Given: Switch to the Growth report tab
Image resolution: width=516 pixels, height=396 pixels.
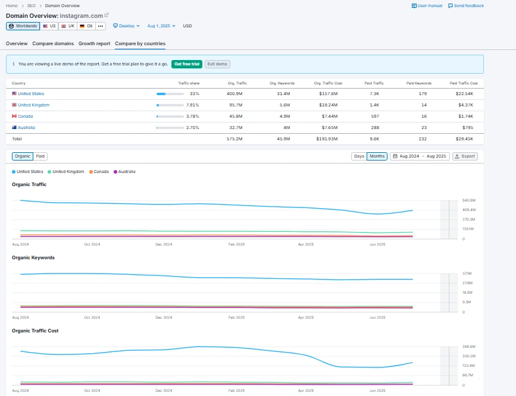Looking at the screenshot, I should pyautogui.click(x=94, y=43).
